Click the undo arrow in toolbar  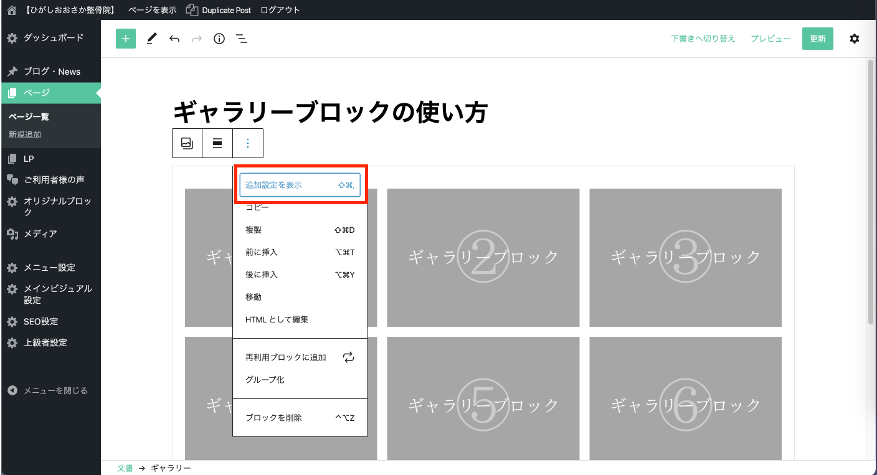pyautogui.click(x=174, y=39)
